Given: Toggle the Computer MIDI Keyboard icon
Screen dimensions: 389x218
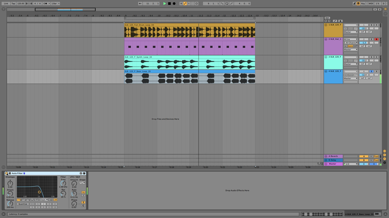Looking at the screenshot, I should pos(358,3).
